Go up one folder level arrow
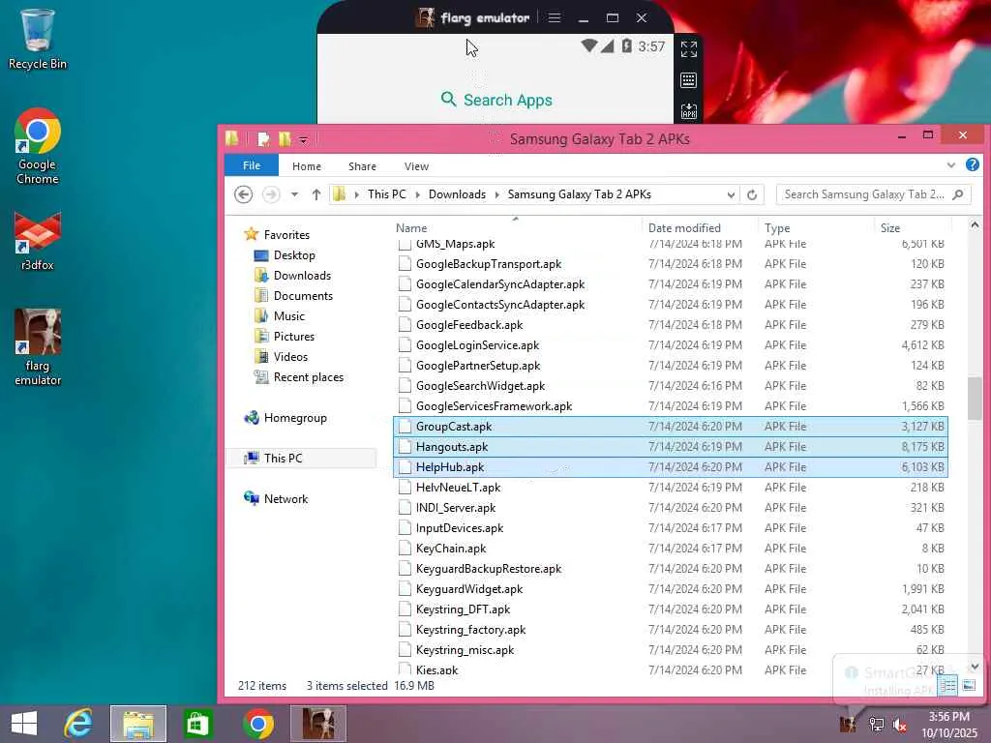 (x=316, y=194)
